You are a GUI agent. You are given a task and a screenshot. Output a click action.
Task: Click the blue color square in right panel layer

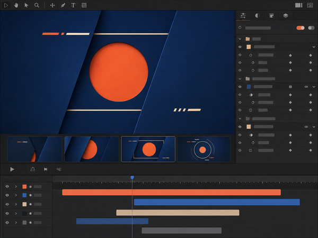[x=249, y=87]
